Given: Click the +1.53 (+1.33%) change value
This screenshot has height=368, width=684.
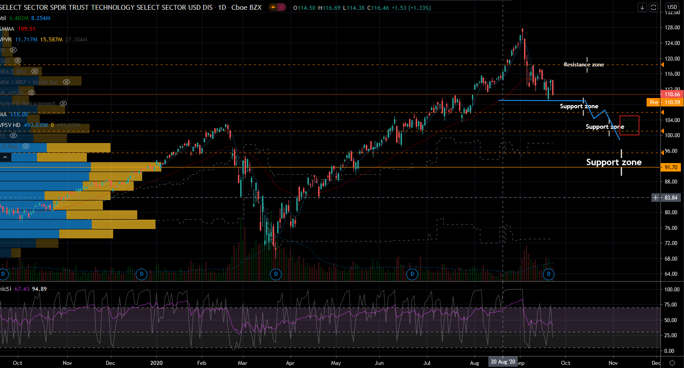Looking at the screenshot, I should point(411,8).
